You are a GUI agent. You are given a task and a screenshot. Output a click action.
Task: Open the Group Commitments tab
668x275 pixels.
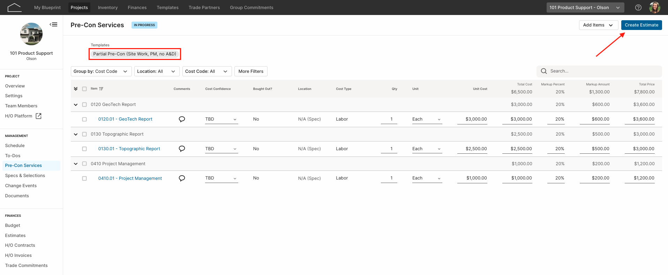252,7
